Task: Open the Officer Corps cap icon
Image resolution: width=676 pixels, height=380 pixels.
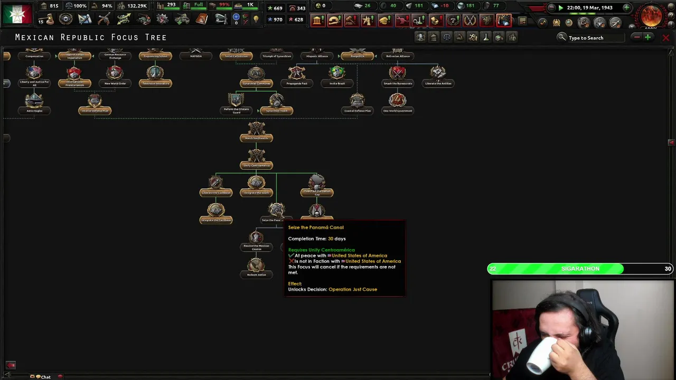Action: coord(221,20)
